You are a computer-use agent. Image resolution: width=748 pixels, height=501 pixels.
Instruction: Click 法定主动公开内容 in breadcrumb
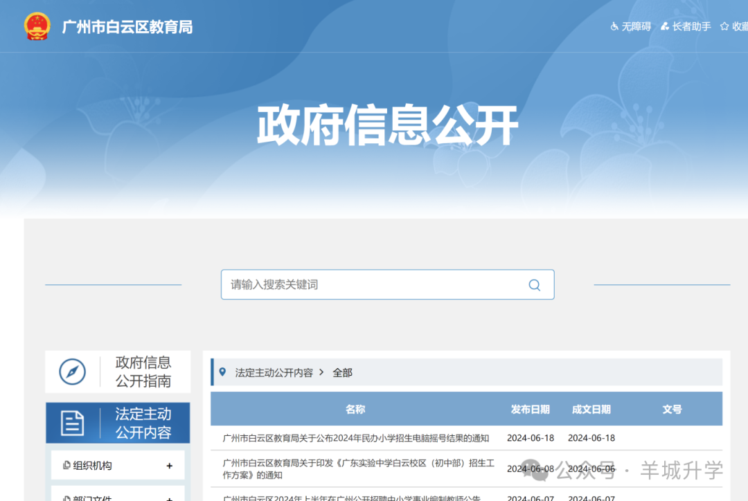click(274, 373)
